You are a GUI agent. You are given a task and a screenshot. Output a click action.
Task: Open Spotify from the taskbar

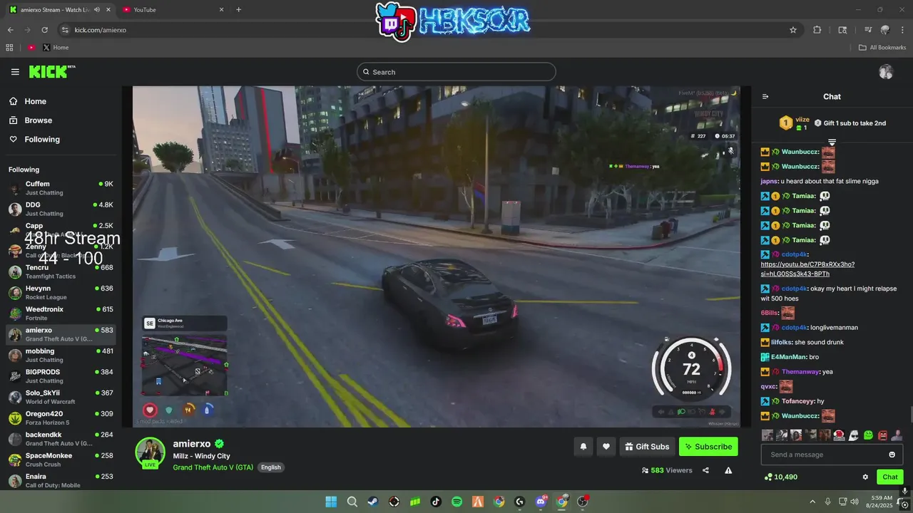pyautogui.click(x=456, y=502)
